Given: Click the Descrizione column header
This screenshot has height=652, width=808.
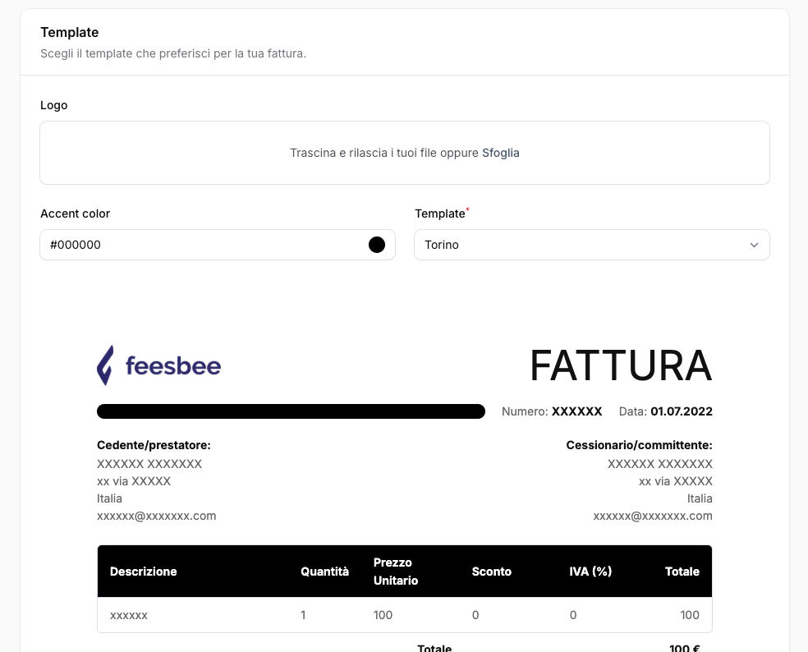Looking at the screenshot, I should click(144, 572).
